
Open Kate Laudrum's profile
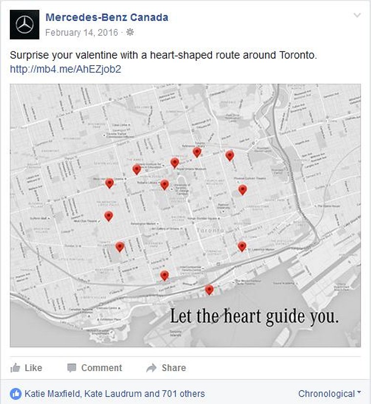click(113, 394)
